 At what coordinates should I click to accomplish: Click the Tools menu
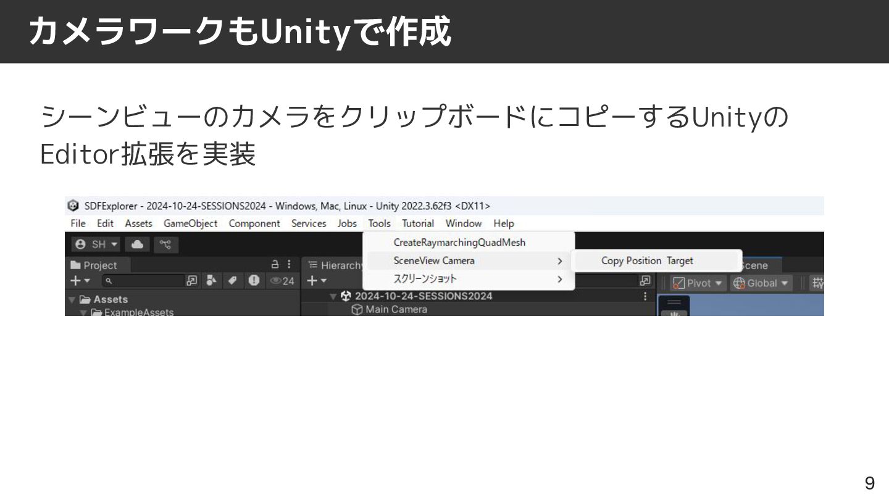click(379, 223)
